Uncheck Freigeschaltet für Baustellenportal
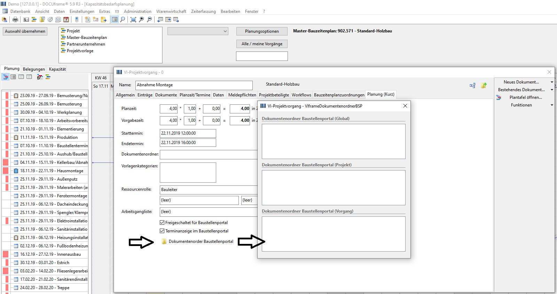The height and width of the screenshot is (294, 557). pyautogui.click(x=162, y=223)
